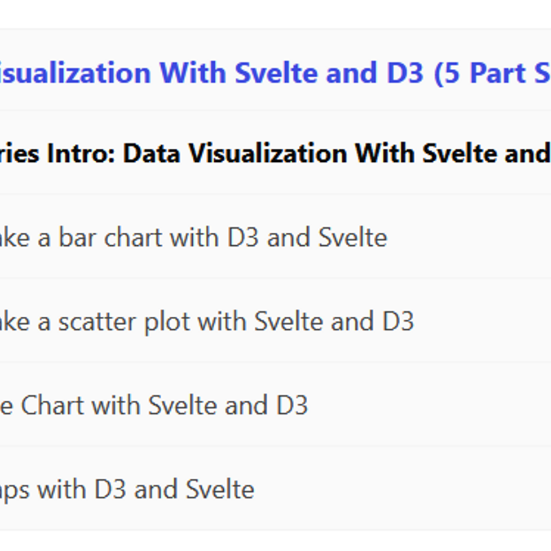Click 'D3' at the end of the scatter plot entry

(x=397, y=322)
